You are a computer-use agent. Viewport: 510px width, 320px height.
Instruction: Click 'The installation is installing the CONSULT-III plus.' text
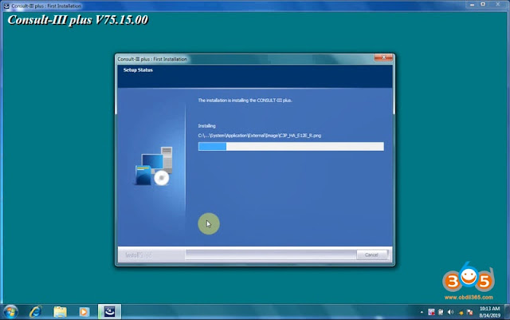245,101
